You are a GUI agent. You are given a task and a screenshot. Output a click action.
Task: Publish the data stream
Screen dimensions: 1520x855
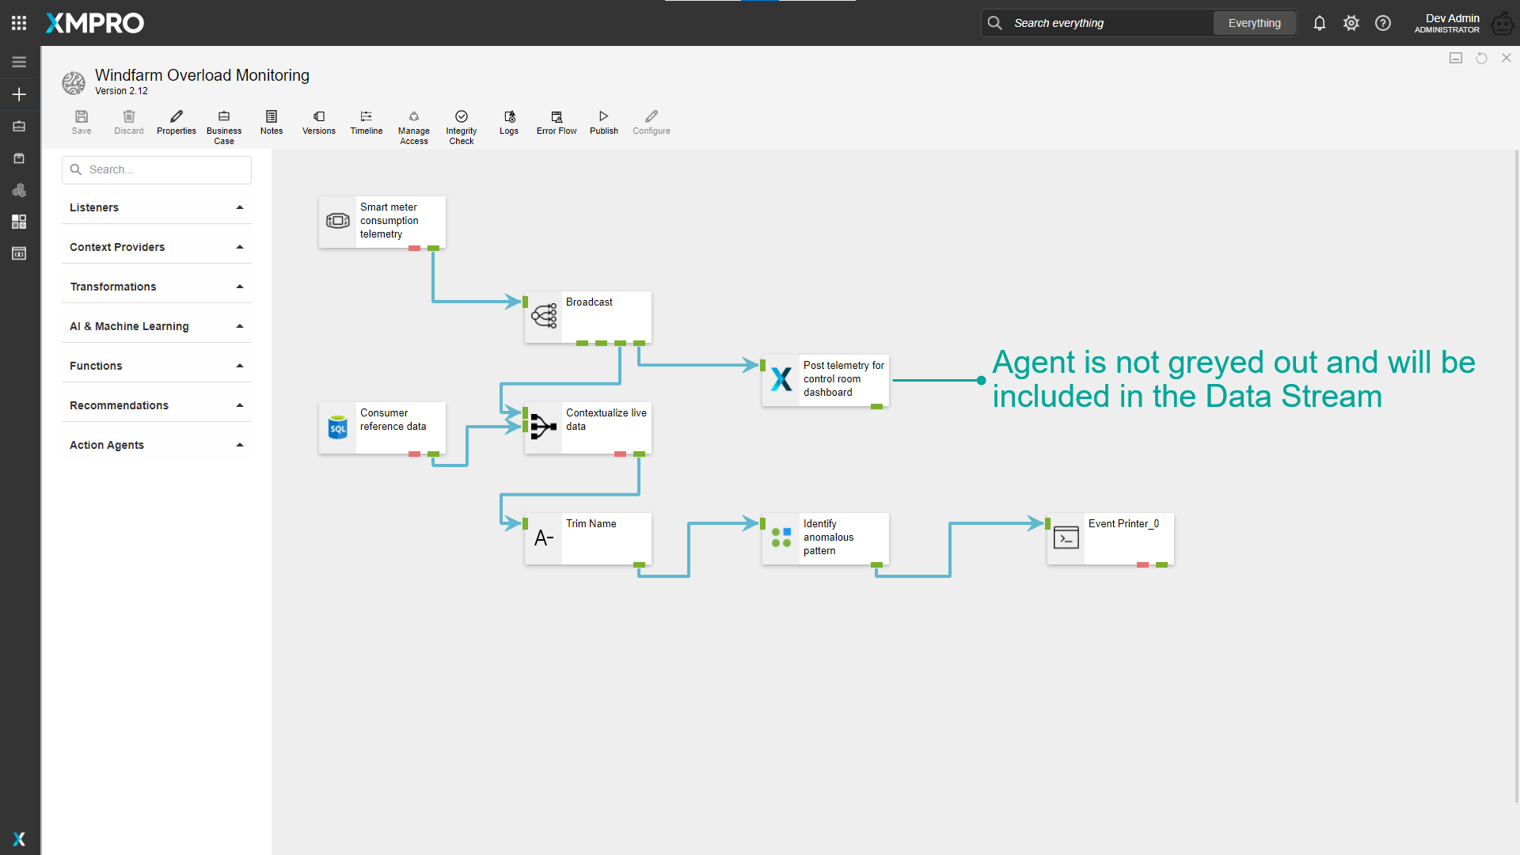[x=603, y=123]
